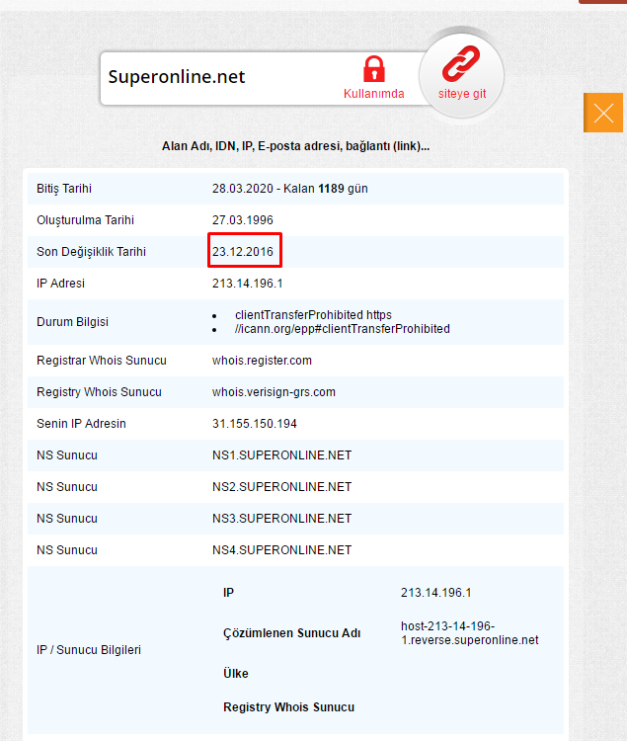Click the 'Durum Bilgisi' label
This screenshot has height=741, width=627.
[73, 322]
